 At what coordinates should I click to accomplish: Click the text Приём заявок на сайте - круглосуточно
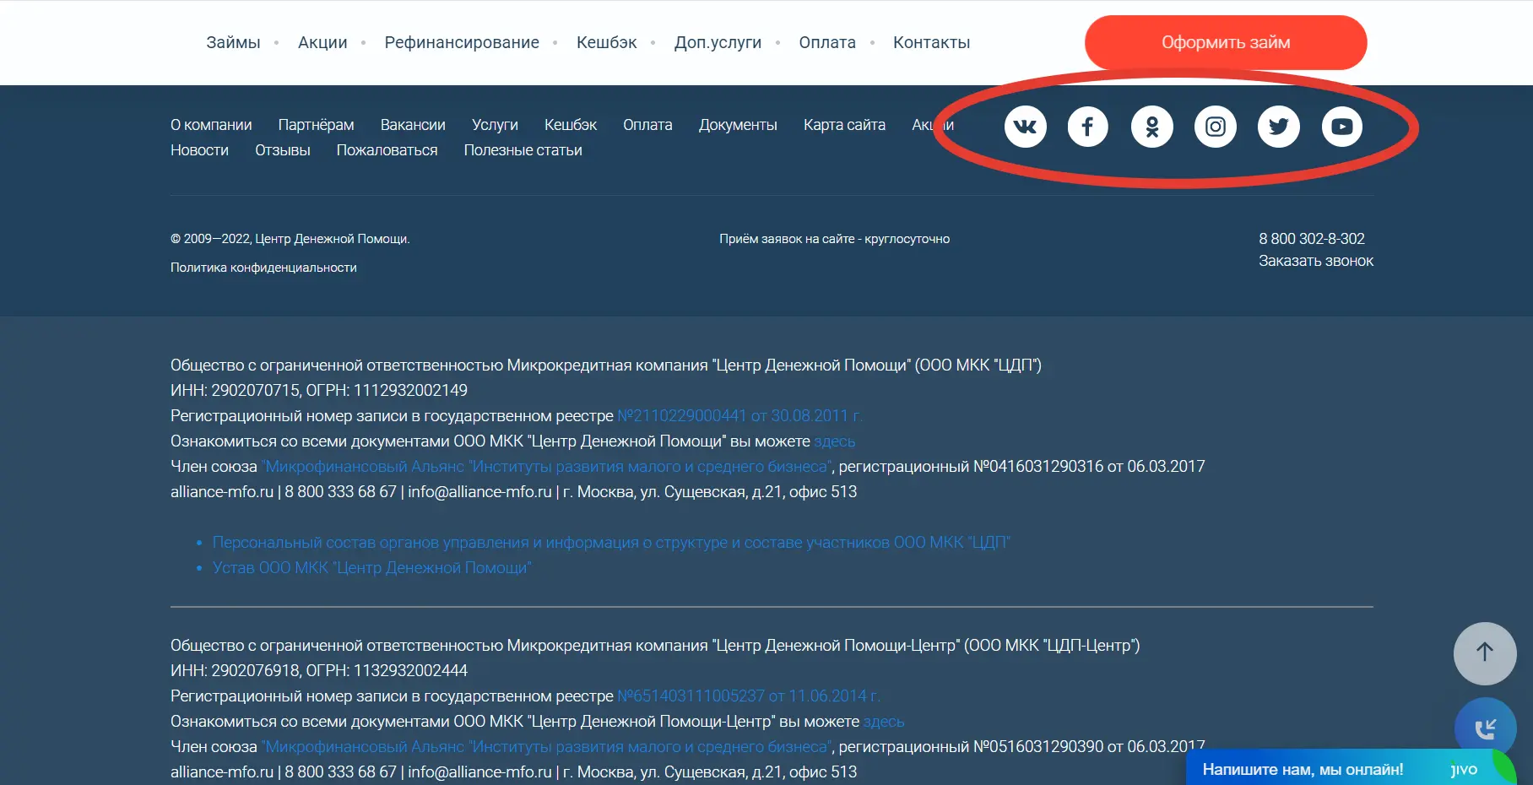click(x=834, y=239)
